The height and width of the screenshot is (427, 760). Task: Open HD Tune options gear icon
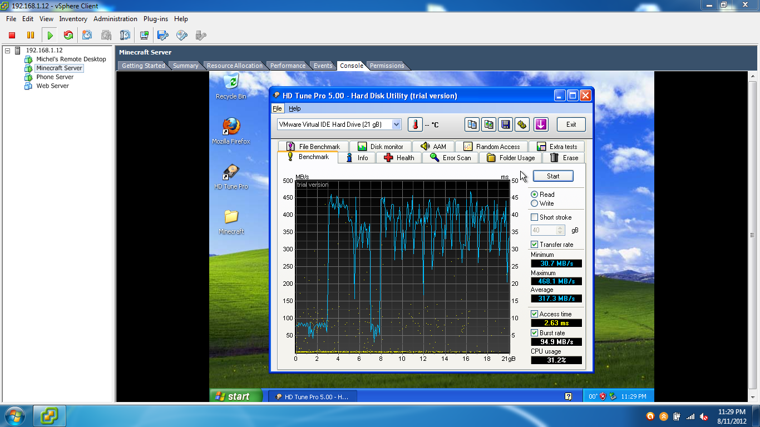(522, 125)
